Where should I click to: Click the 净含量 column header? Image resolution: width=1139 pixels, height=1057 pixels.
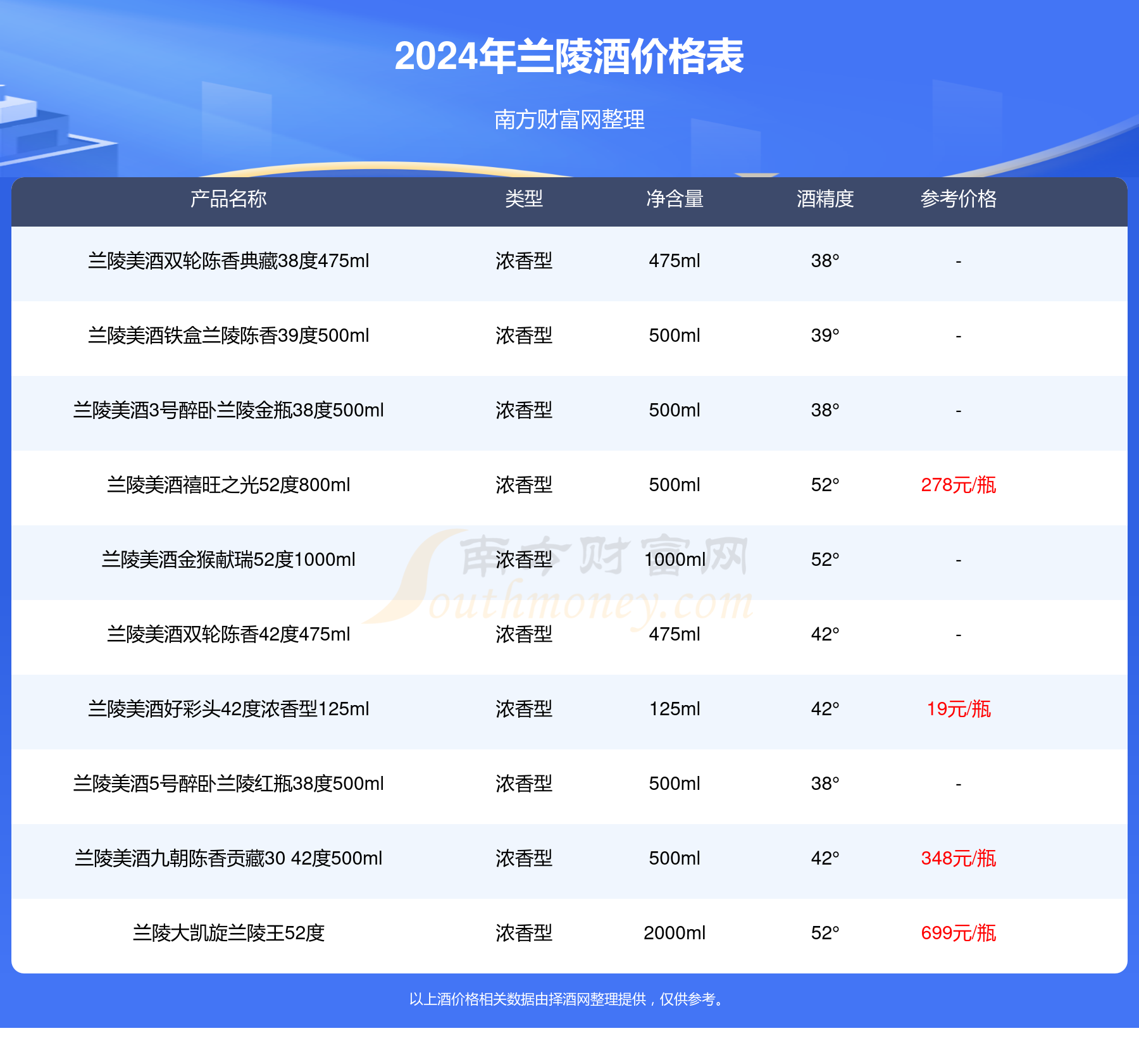click(x=675, y=199)
